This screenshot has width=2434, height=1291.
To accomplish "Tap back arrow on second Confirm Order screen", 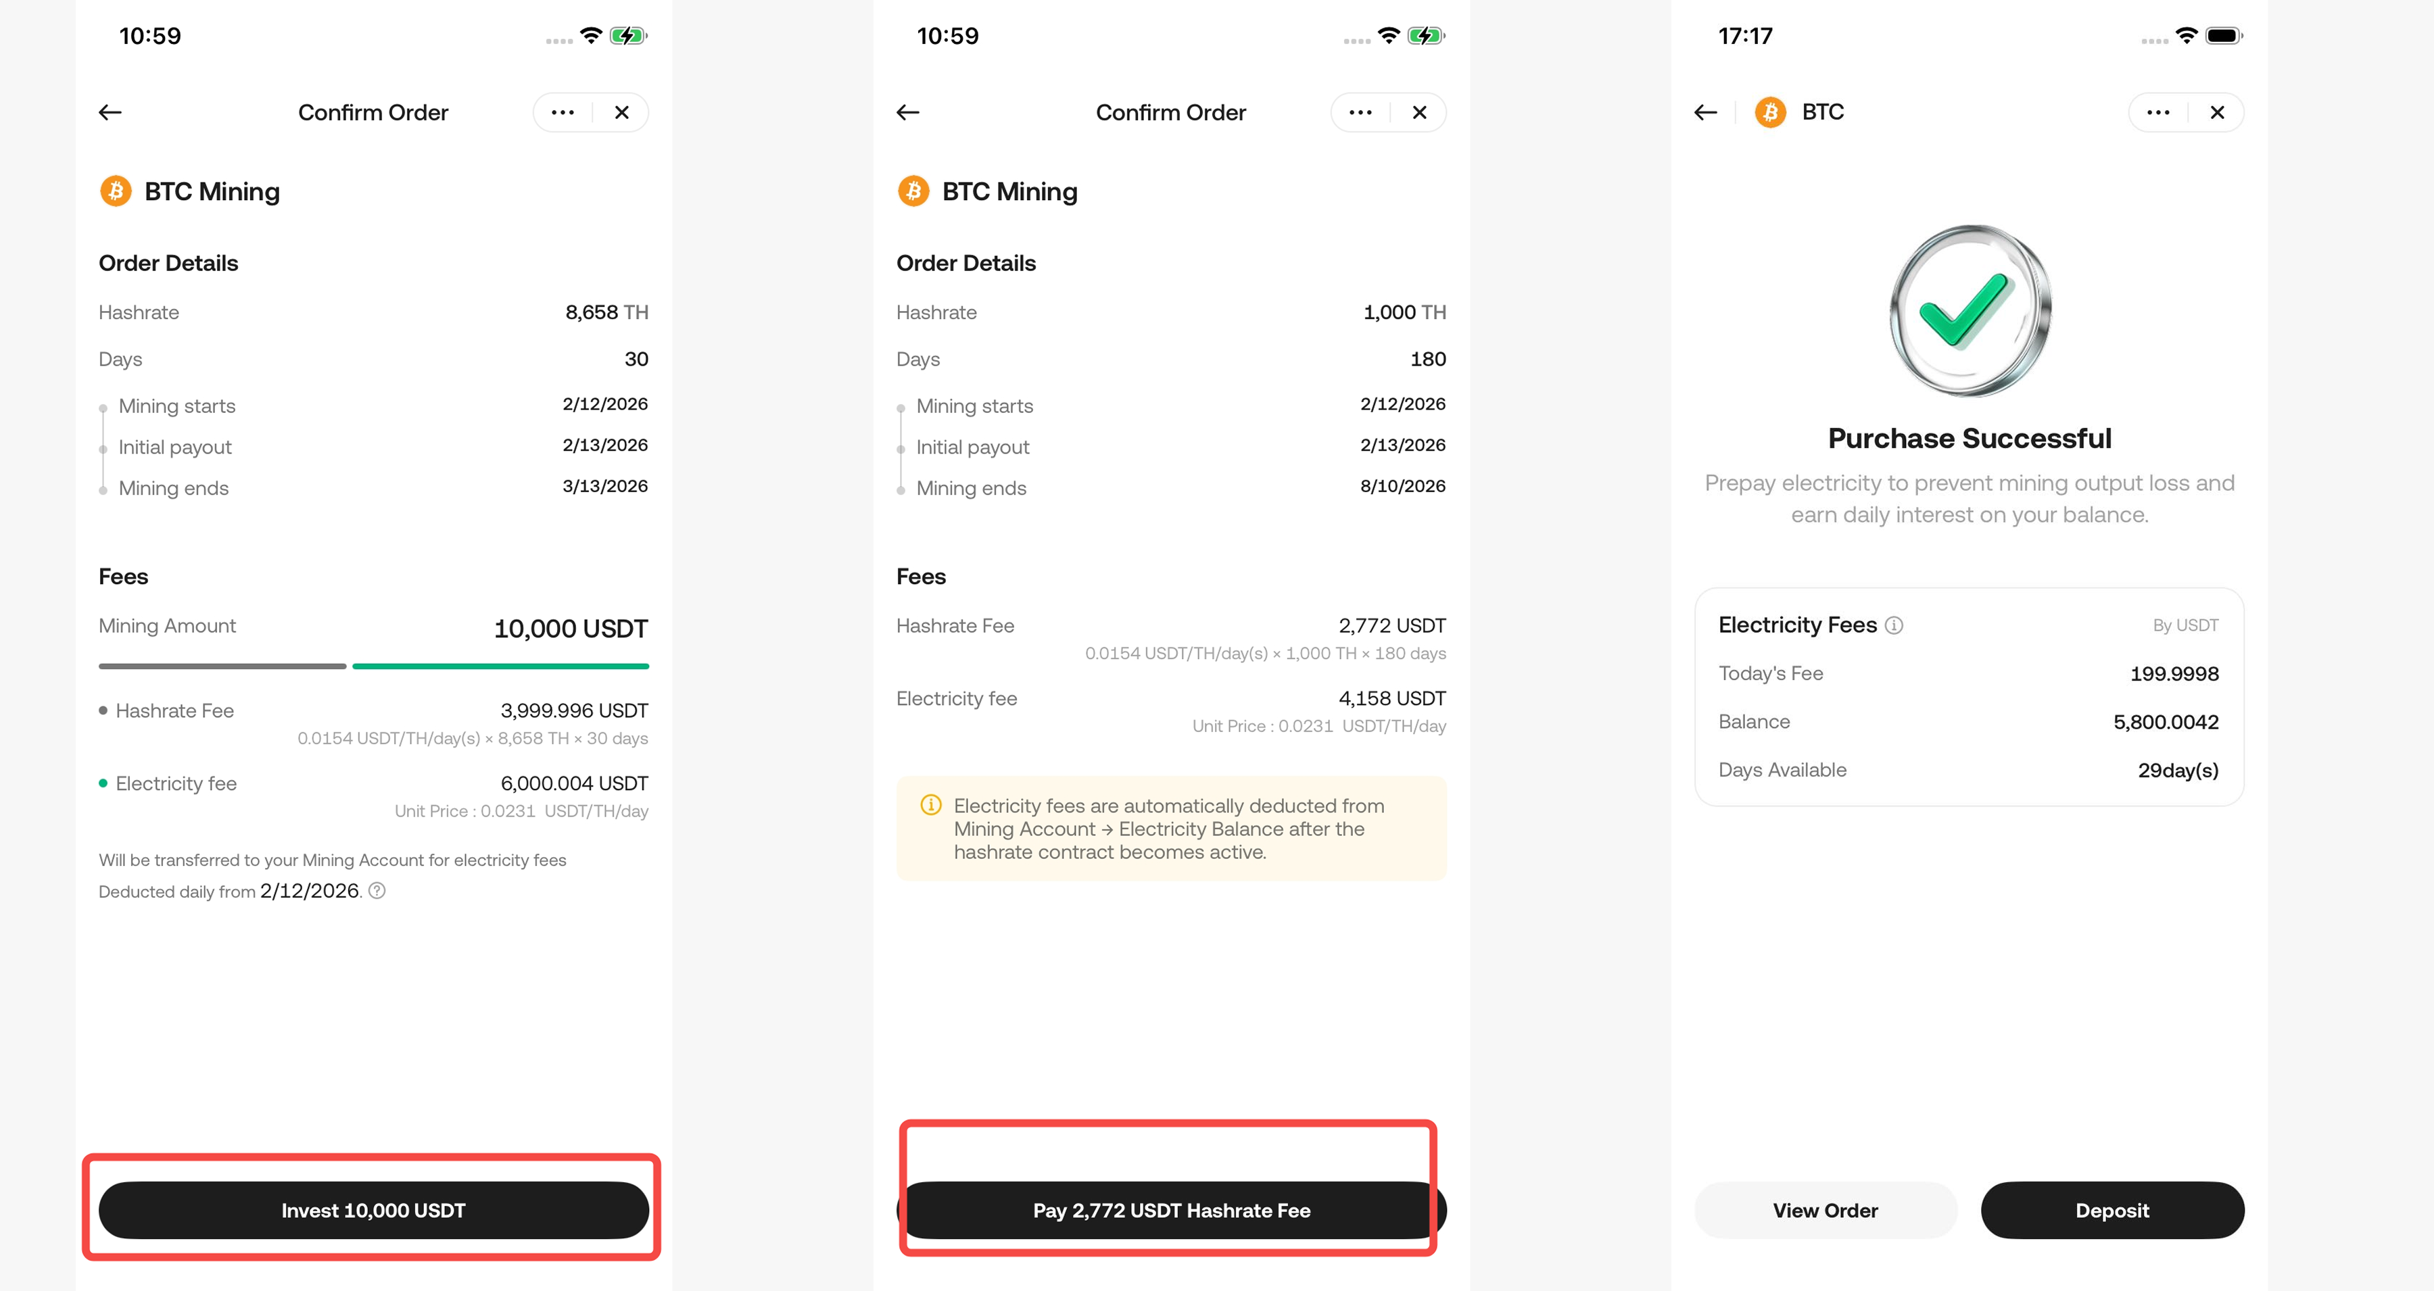I will coord(908,112).
